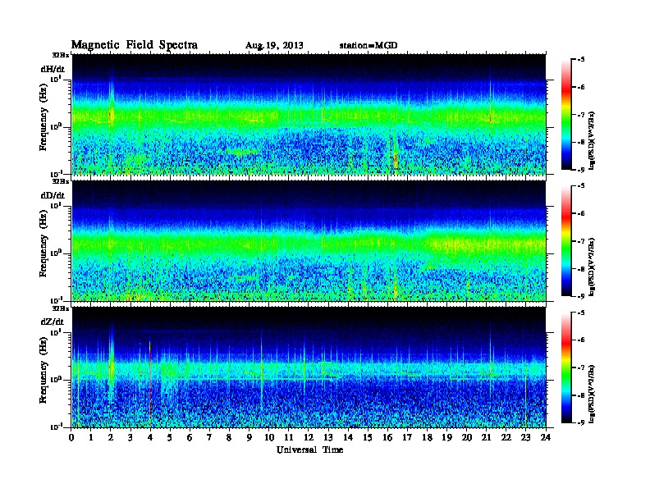The image size is (650, 502).
Task: Click the -5 tick on dH/dt colorbar
Action: 580,60
